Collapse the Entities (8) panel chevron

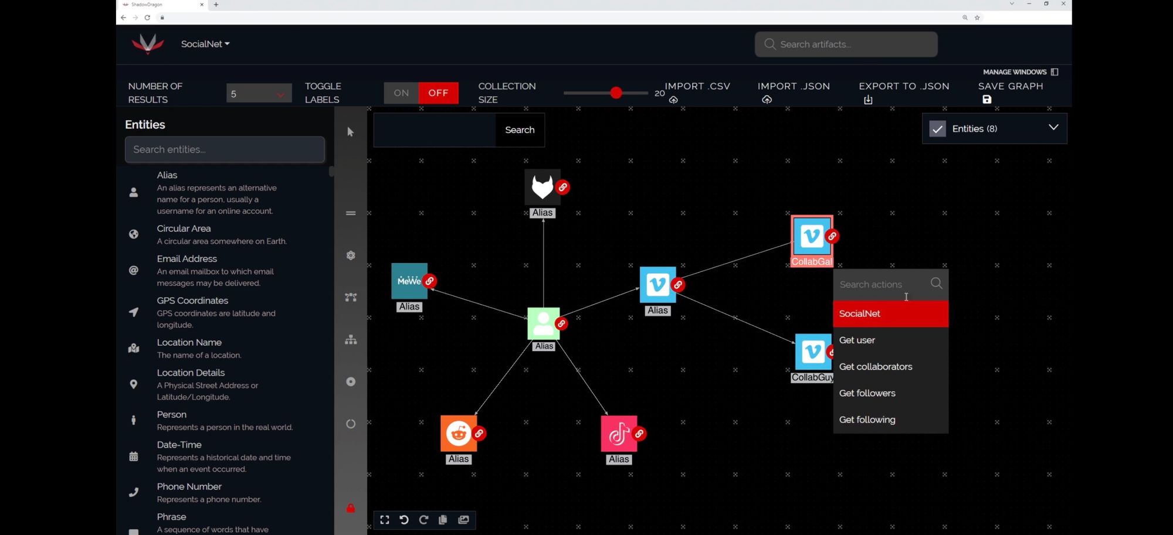click(x=1053, y=128)
